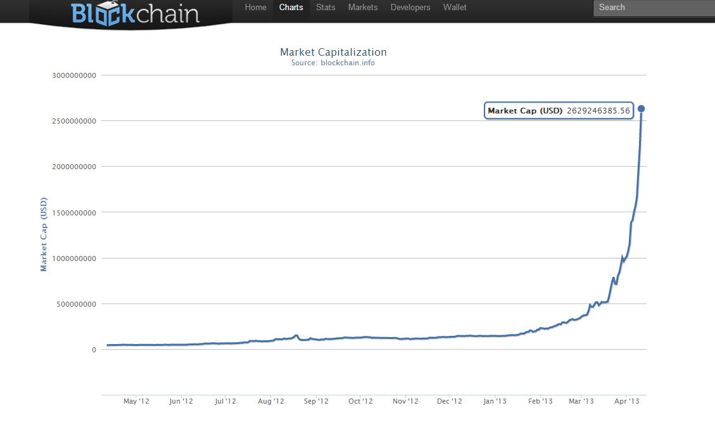Follow the blockchain.info source link
This screenshot has height=422, width=715.
point(347,63)
